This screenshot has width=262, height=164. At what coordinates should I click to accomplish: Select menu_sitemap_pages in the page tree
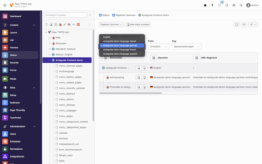pos(70,66)
